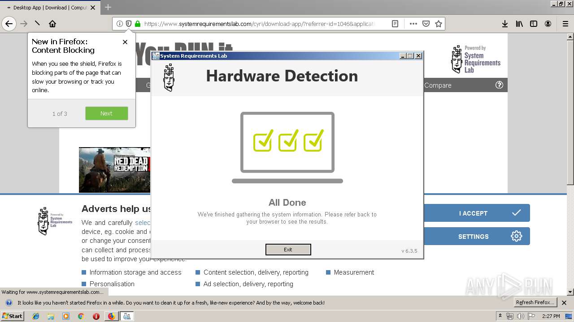Click the version 'v 6.3.5' label

[409, 251]
